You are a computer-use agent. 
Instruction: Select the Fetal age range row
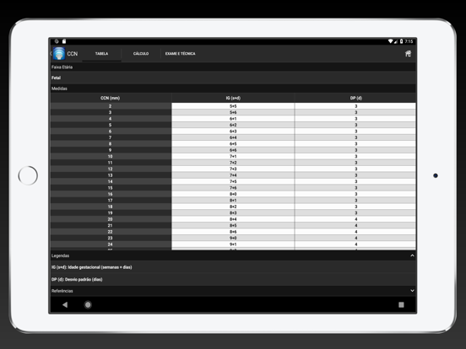pos(233,78)
